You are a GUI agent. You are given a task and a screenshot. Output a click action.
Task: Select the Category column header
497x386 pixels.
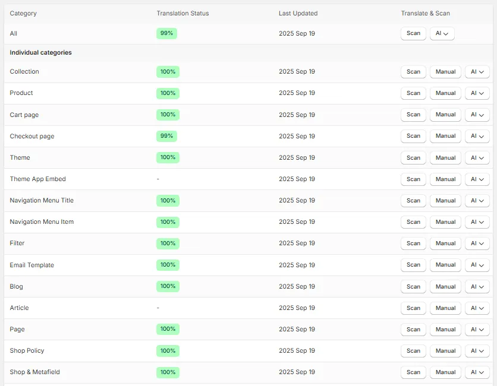coord(23,13)
